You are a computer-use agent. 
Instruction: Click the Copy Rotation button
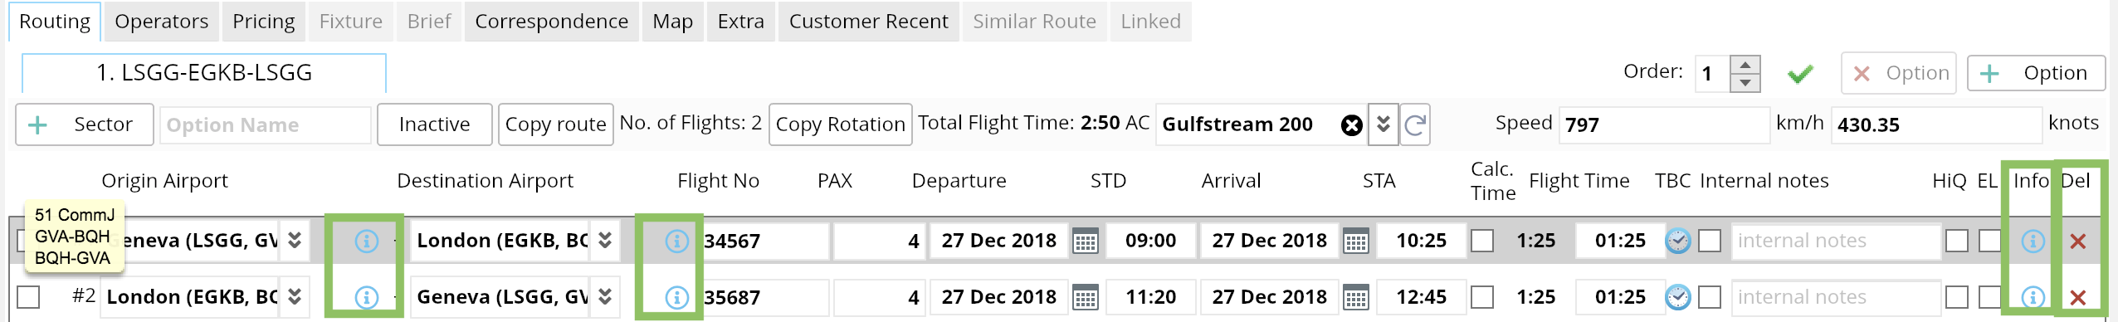[x=840, y=124]
